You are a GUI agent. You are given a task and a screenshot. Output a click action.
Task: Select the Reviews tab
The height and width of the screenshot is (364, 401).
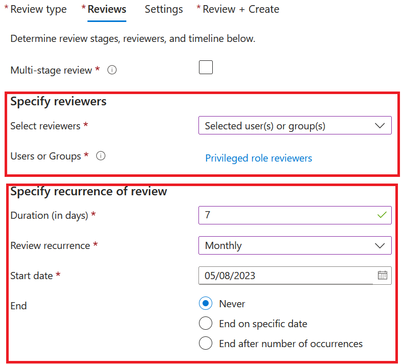106,9
